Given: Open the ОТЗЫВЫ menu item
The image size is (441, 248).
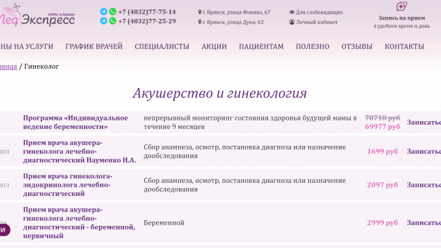Looking at the screenshot, I should (357, 46).
